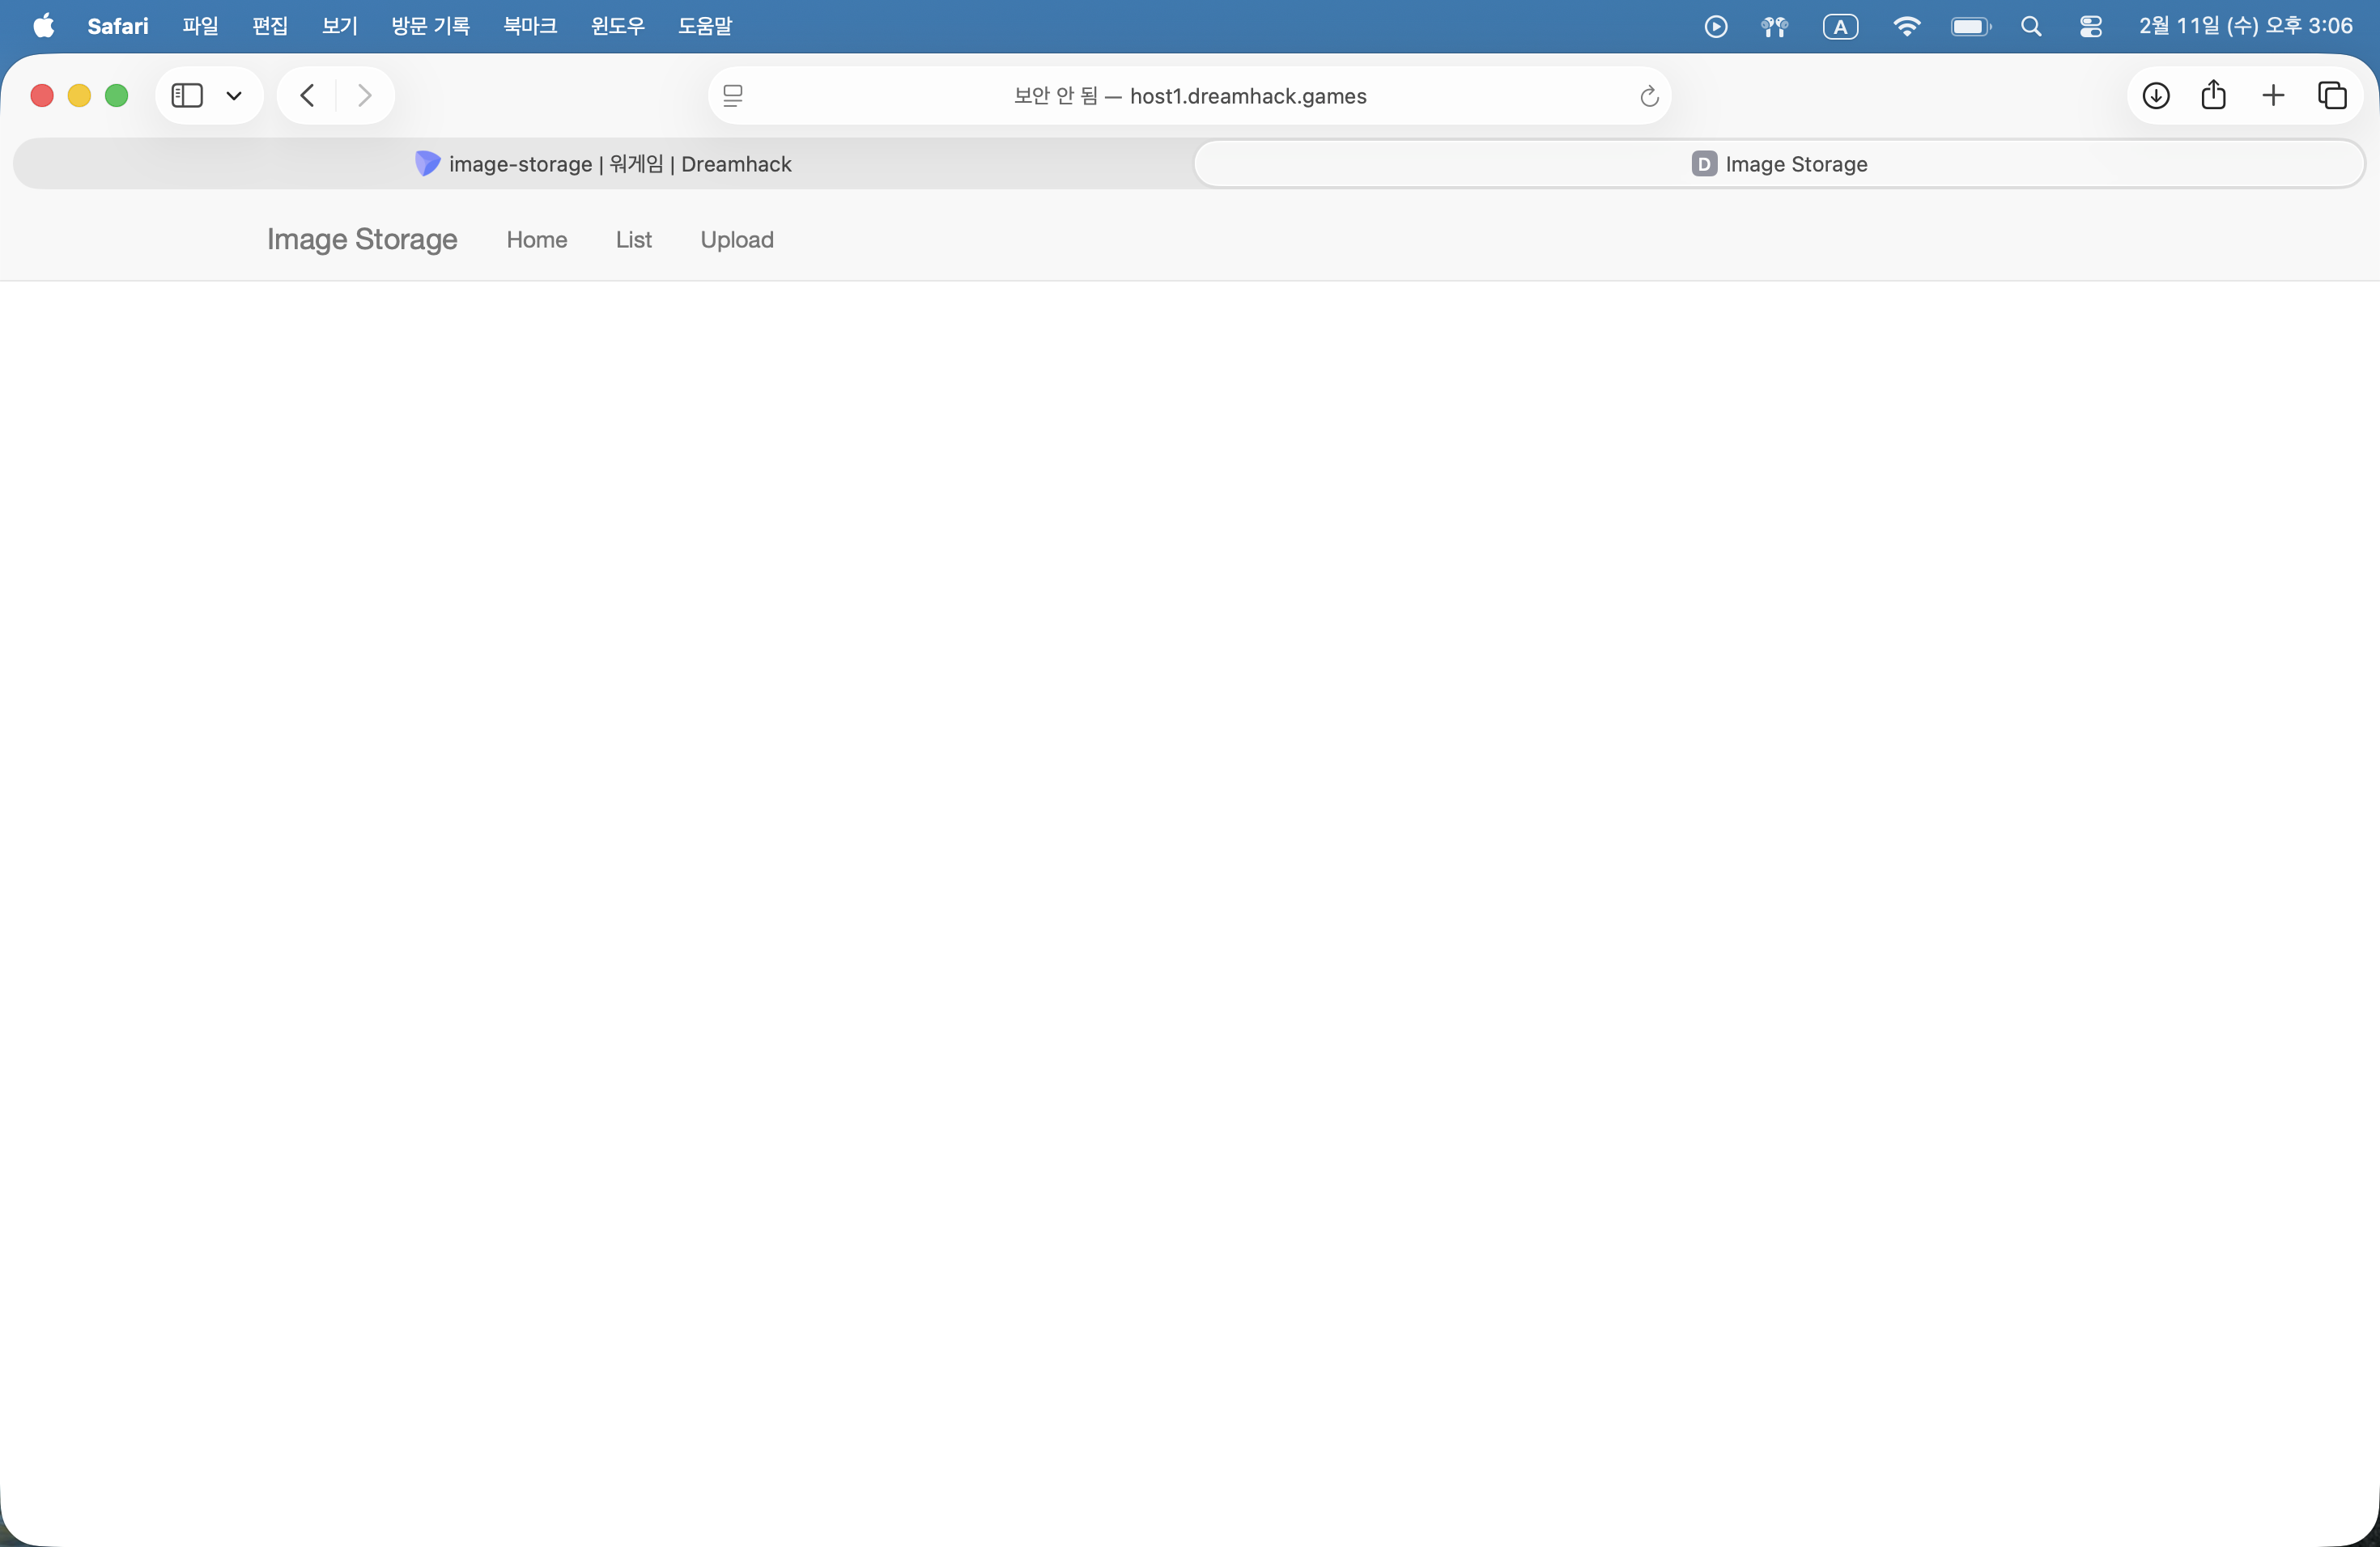
Task: Open the Upload page link
Action: click(x=737, y=239)
